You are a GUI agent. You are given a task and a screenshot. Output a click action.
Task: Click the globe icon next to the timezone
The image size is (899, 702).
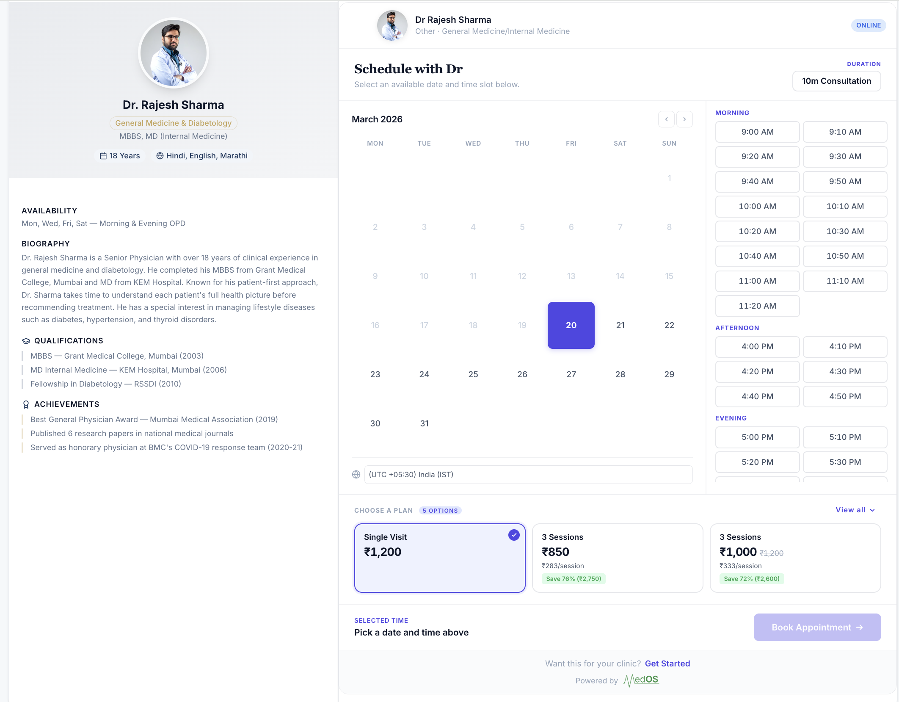[x=356, y=475]
